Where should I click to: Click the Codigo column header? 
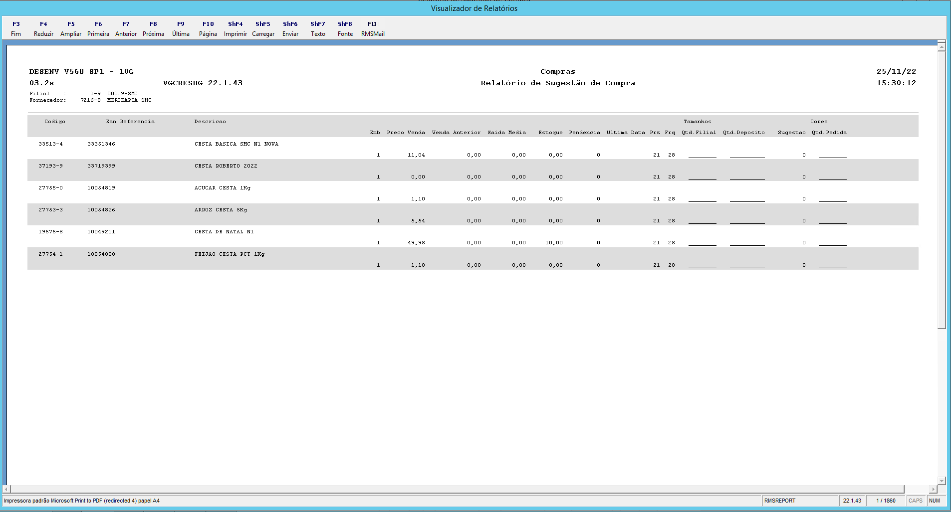tap(55, 122)
